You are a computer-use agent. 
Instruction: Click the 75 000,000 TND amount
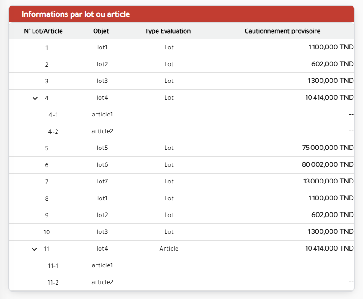tap(327, 148)
